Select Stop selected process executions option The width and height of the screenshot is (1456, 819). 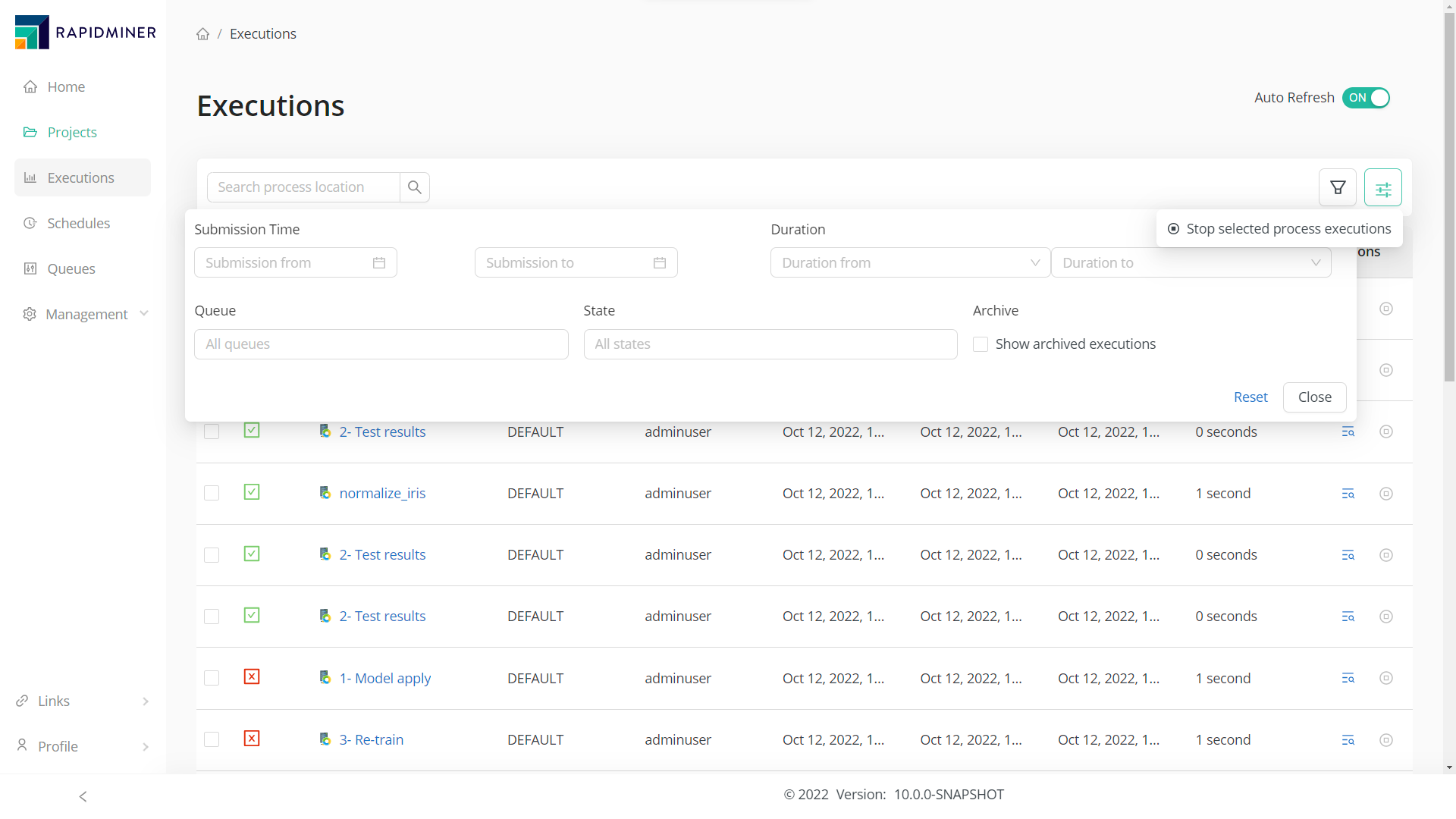coord(1280,229)
